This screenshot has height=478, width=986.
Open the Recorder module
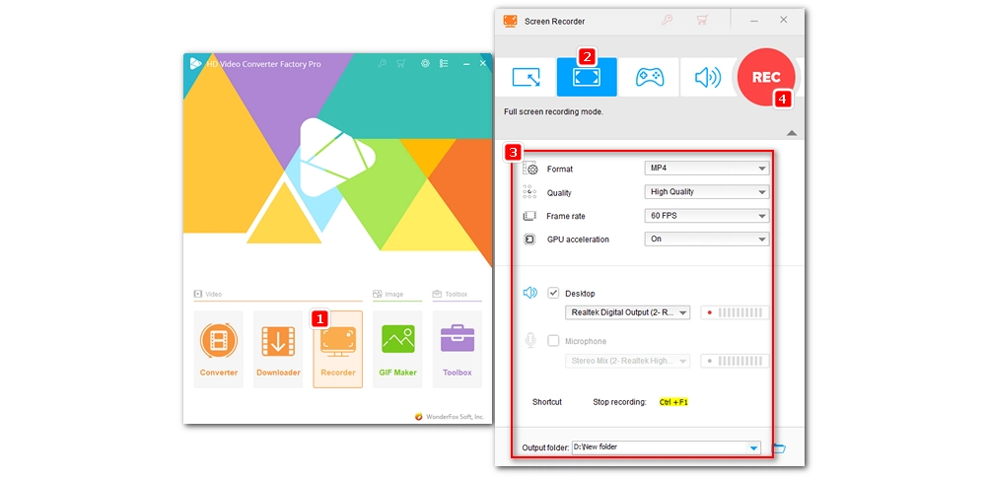click(337, 349)
